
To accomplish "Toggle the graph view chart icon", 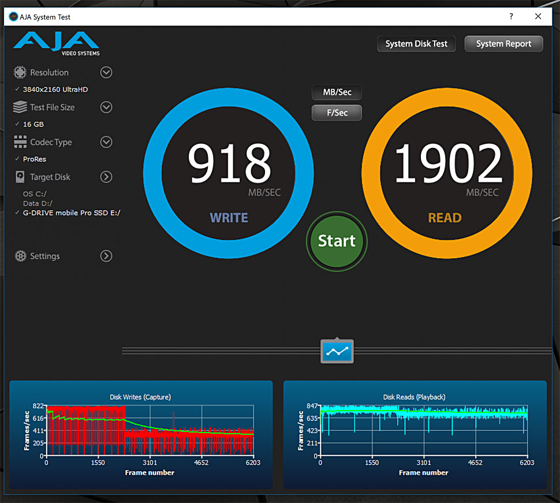I will pos(337,351).
